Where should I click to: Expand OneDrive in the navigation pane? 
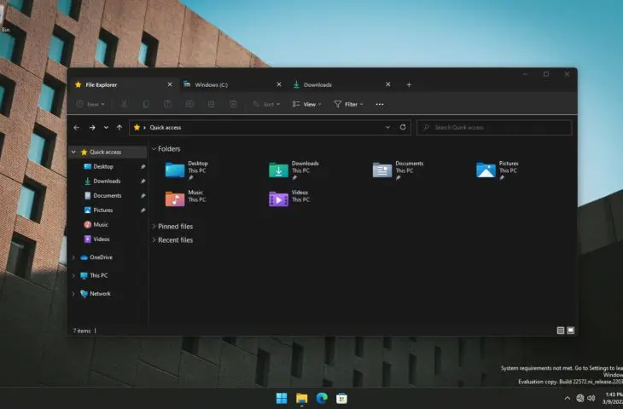tap(74, 257)
